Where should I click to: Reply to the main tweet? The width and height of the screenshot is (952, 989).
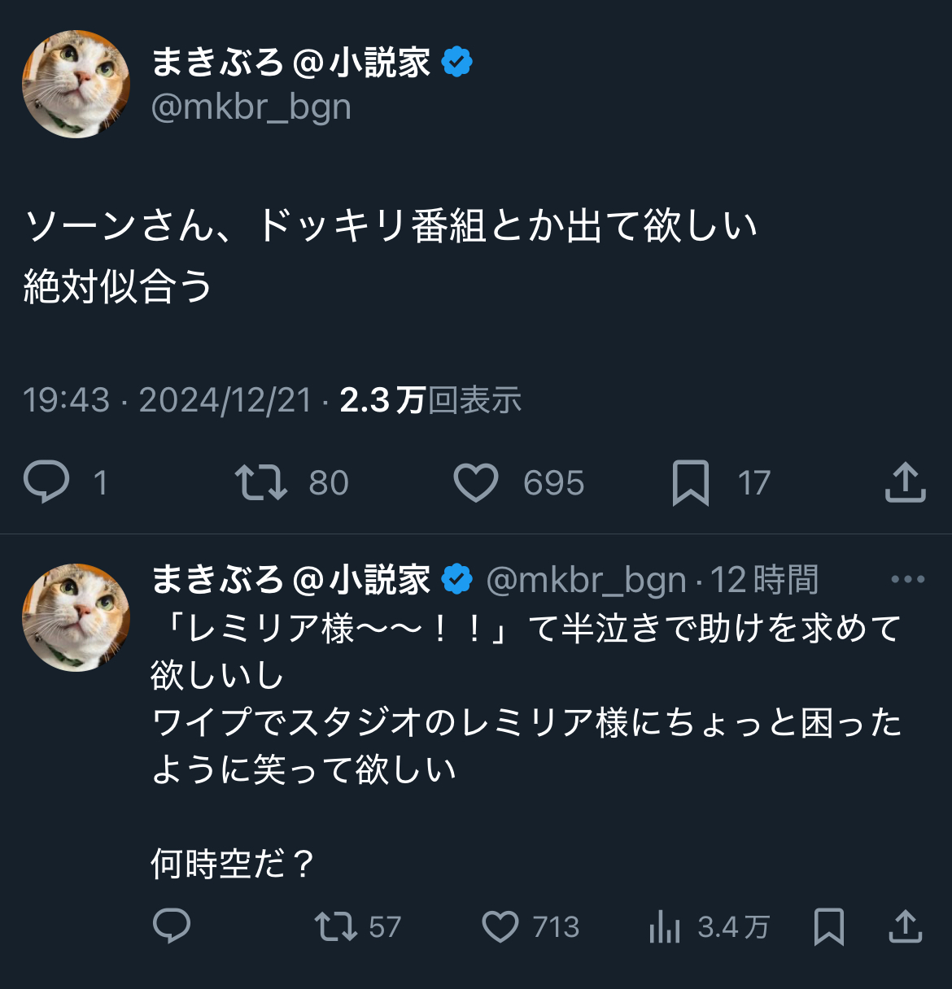click(47, 481)
